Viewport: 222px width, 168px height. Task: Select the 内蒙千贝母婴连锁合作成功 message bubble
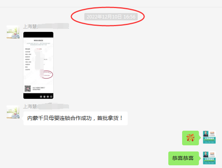pyautogui.click(x=76, y=118)
